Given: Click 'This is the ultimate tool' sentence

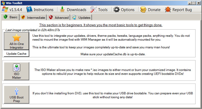Looking at the screenshot, I should click(x=101, y=47).
